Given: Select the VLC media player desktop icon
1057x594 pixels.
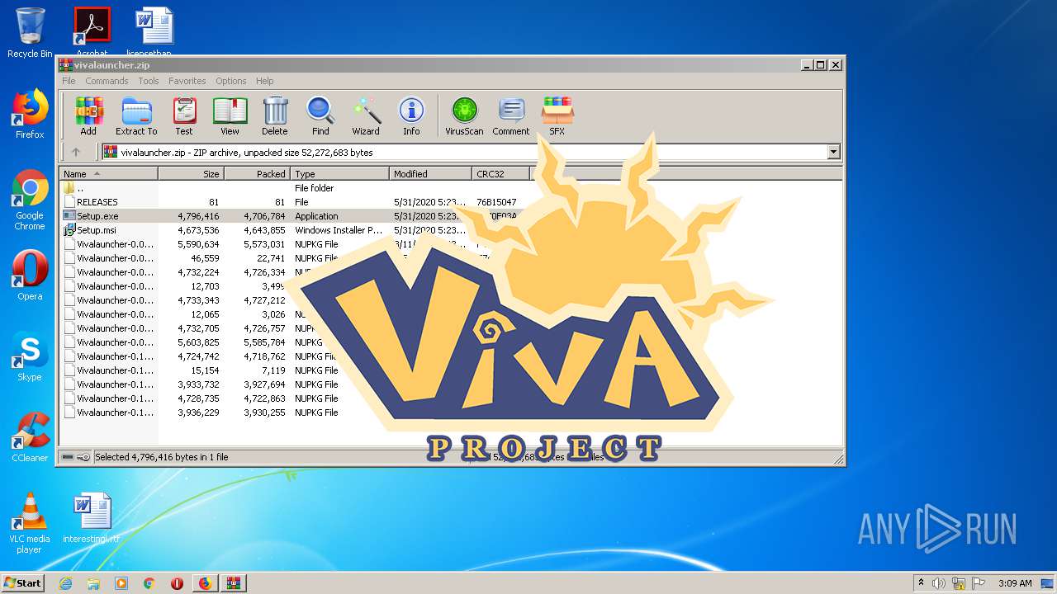Looking at the screenshot, I should pyautogui.click(x=30, y=524).
